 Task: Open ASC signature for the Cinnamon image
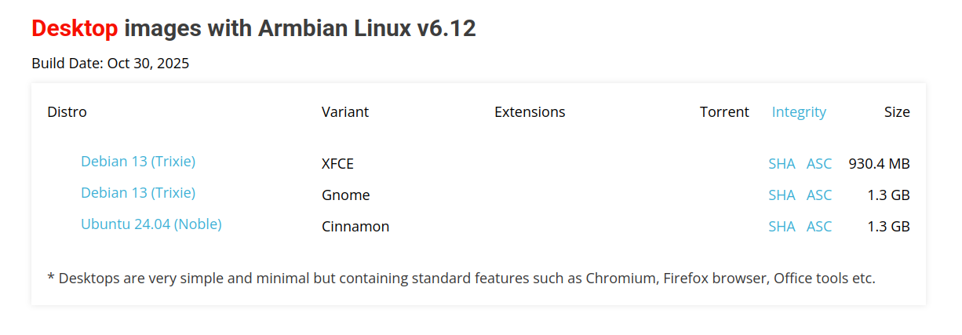[x=819, y=227]
